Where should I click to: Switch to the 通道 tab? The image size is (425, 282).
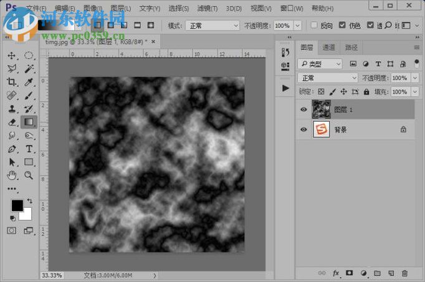328,47
